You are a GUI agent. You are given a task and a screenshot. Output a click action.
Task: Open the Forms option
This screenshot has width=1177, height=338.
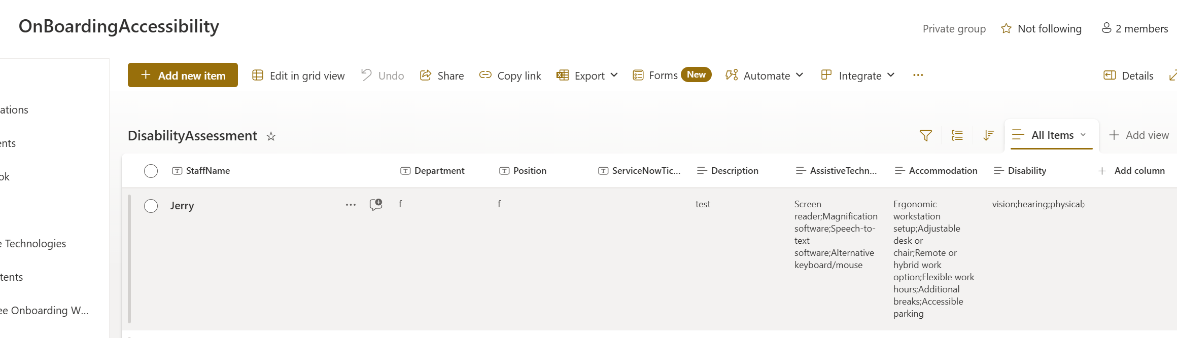click(655, 76)
